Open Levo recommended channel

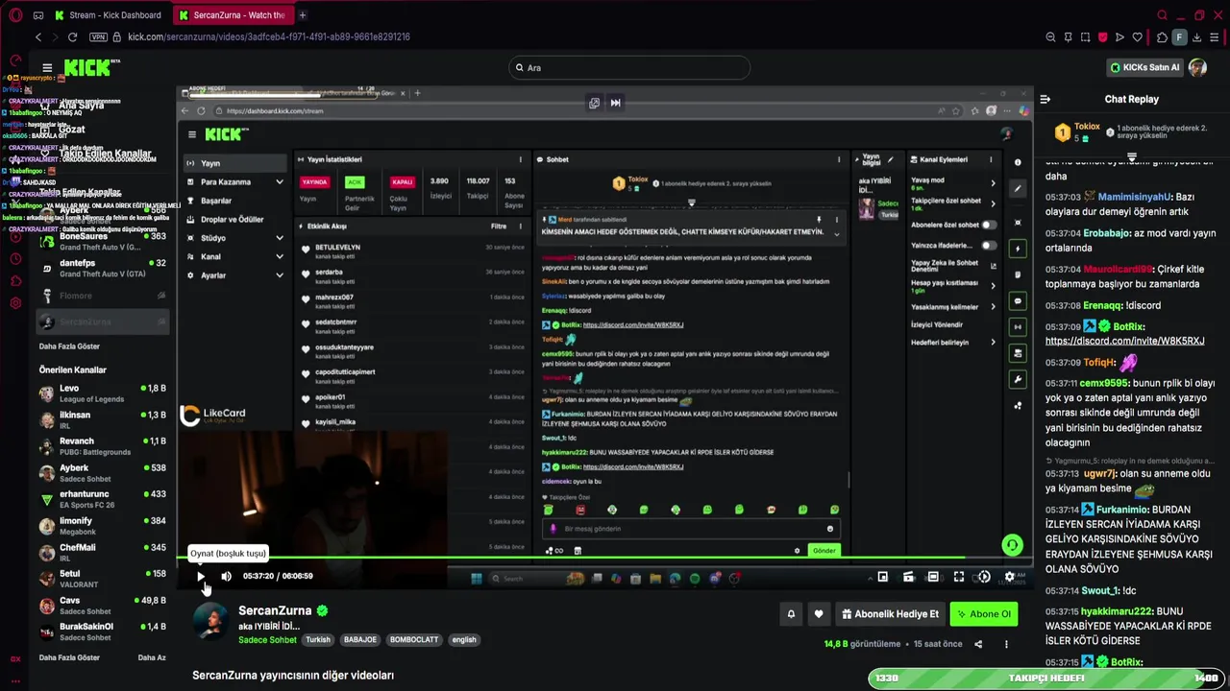[x=104, y=393]
